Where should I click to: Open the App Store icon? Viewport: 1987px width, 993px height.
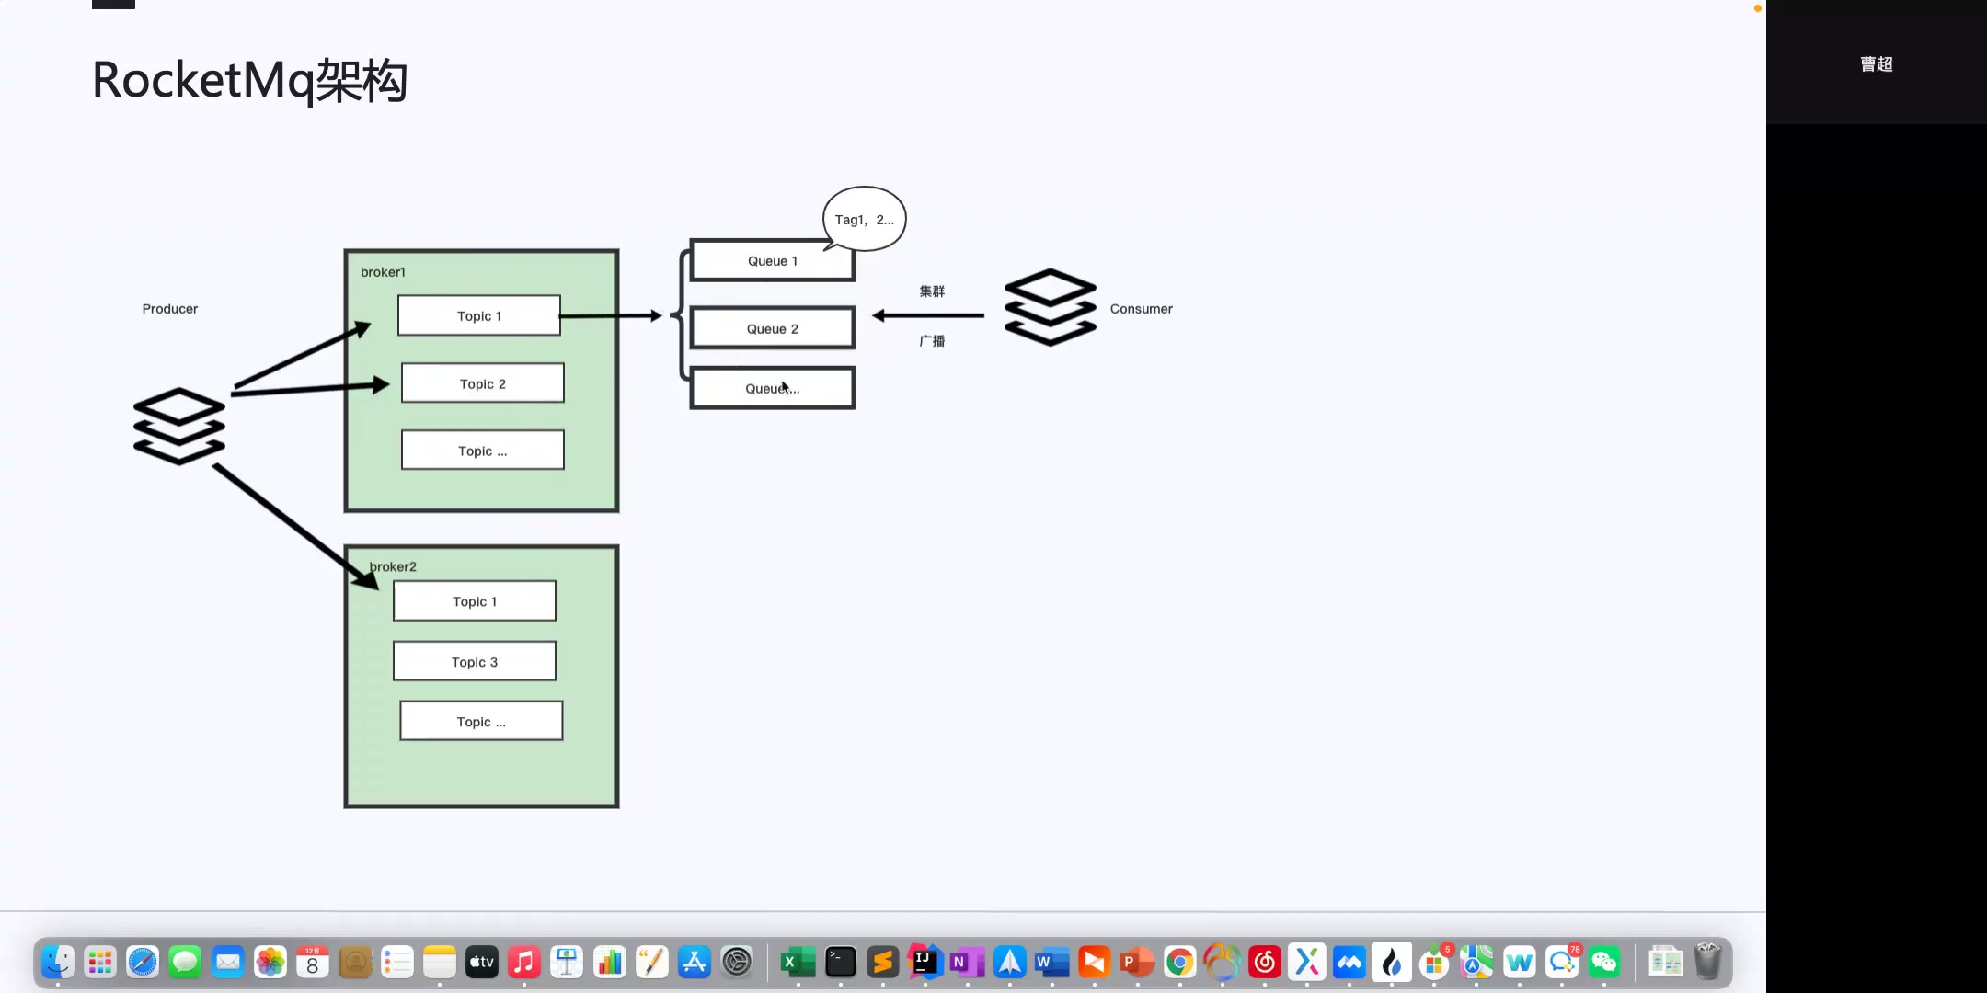click(x=695, y=963)
